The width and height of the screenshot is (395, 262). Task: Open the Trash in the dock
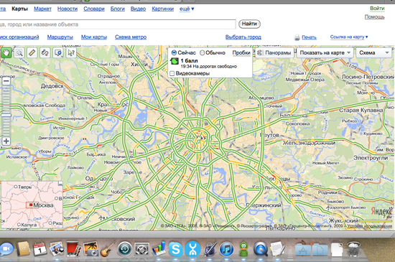pos(354,249)
